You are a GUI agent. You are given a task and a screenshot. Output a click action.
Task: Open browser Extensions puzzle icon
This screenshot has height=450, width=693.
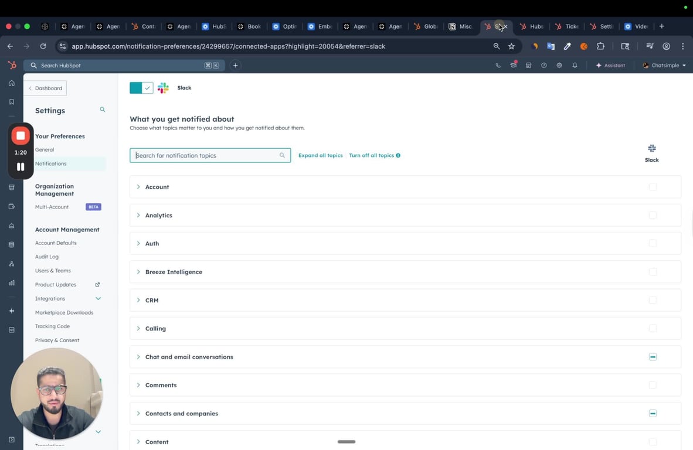pyautogui.click(x=600, y=46)
